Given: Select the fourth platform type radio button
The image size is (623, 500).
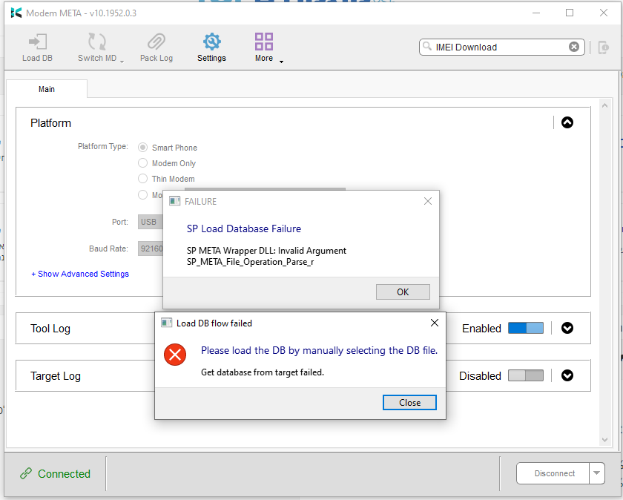Looking at the screenshot, I should click(142, 195).
